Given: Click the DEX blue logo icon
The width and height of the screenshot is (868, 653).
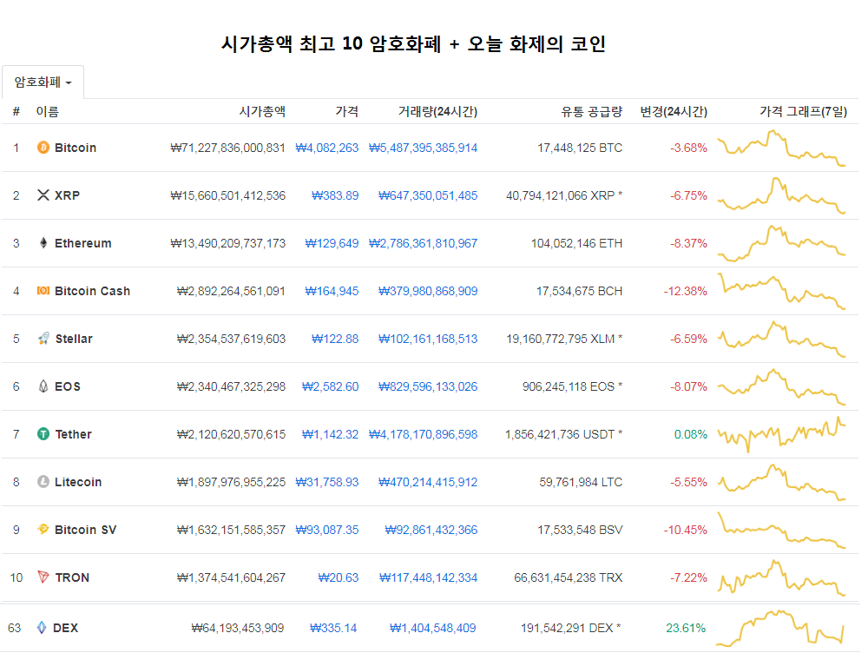Looking at the screenshot, I should tap(42, 628).
